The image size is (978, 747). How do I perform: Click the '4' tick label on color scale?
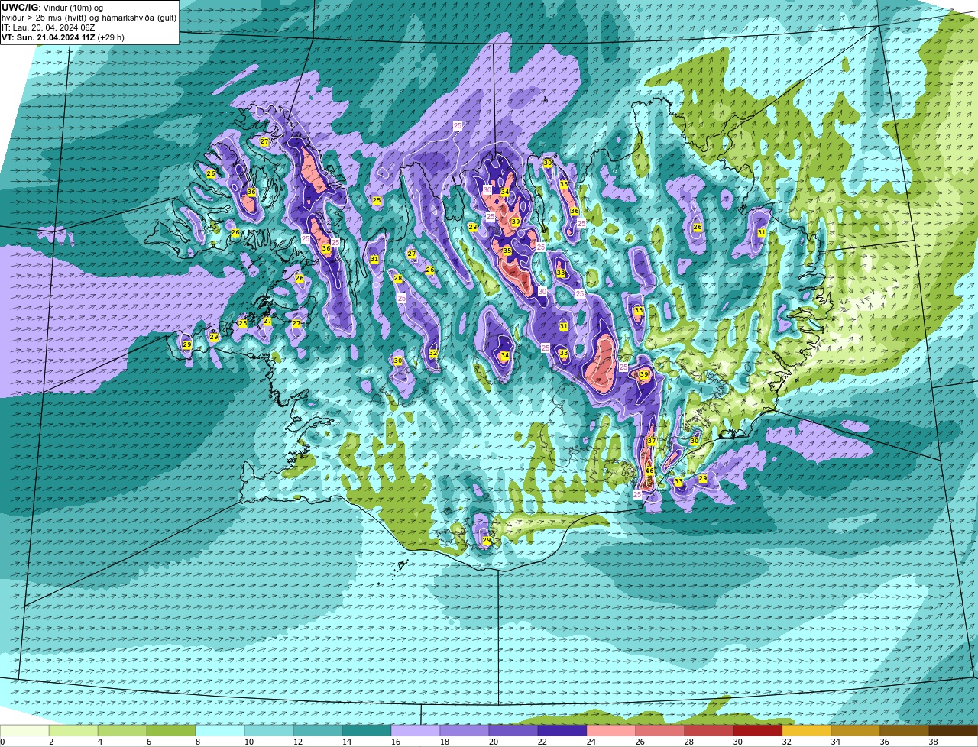pyautogui.click(x=100, y=742)
